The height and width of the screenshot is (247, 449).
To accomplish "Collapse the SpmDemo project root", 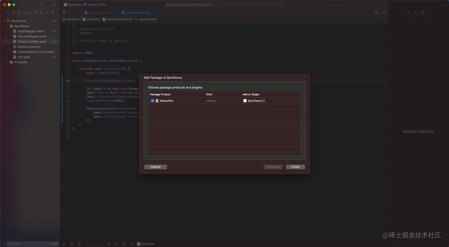I will (4, 21).
